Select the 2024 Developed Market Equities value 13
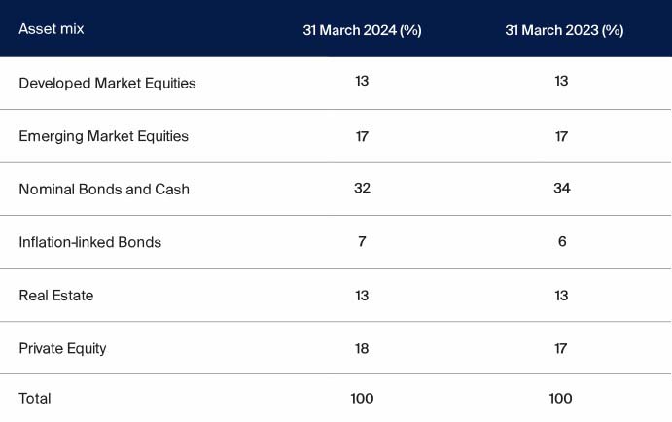 click(362, 81)
